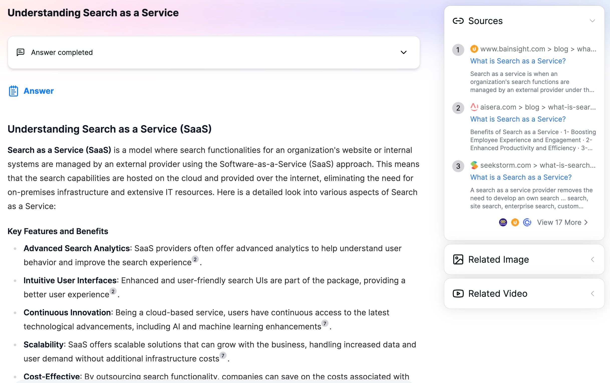Click the bainsight.com favicon icon
The image size is (610, 383).
tap(474, 49)
